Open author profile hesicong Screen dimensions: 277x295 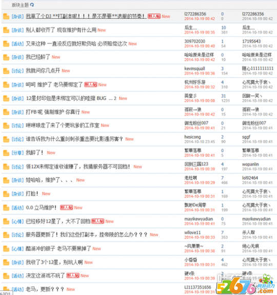click(x=192, y=137)
